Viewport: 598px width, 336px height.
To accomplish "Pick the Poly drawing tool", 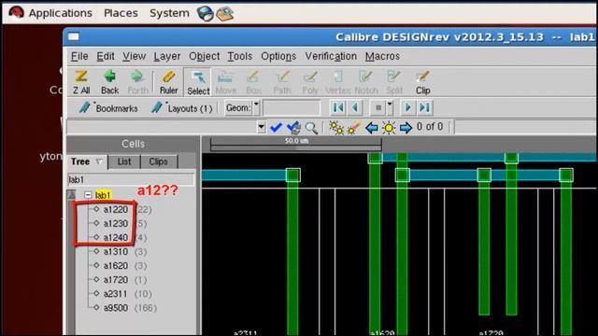I will pyautogui.click(x=310, y=82).
